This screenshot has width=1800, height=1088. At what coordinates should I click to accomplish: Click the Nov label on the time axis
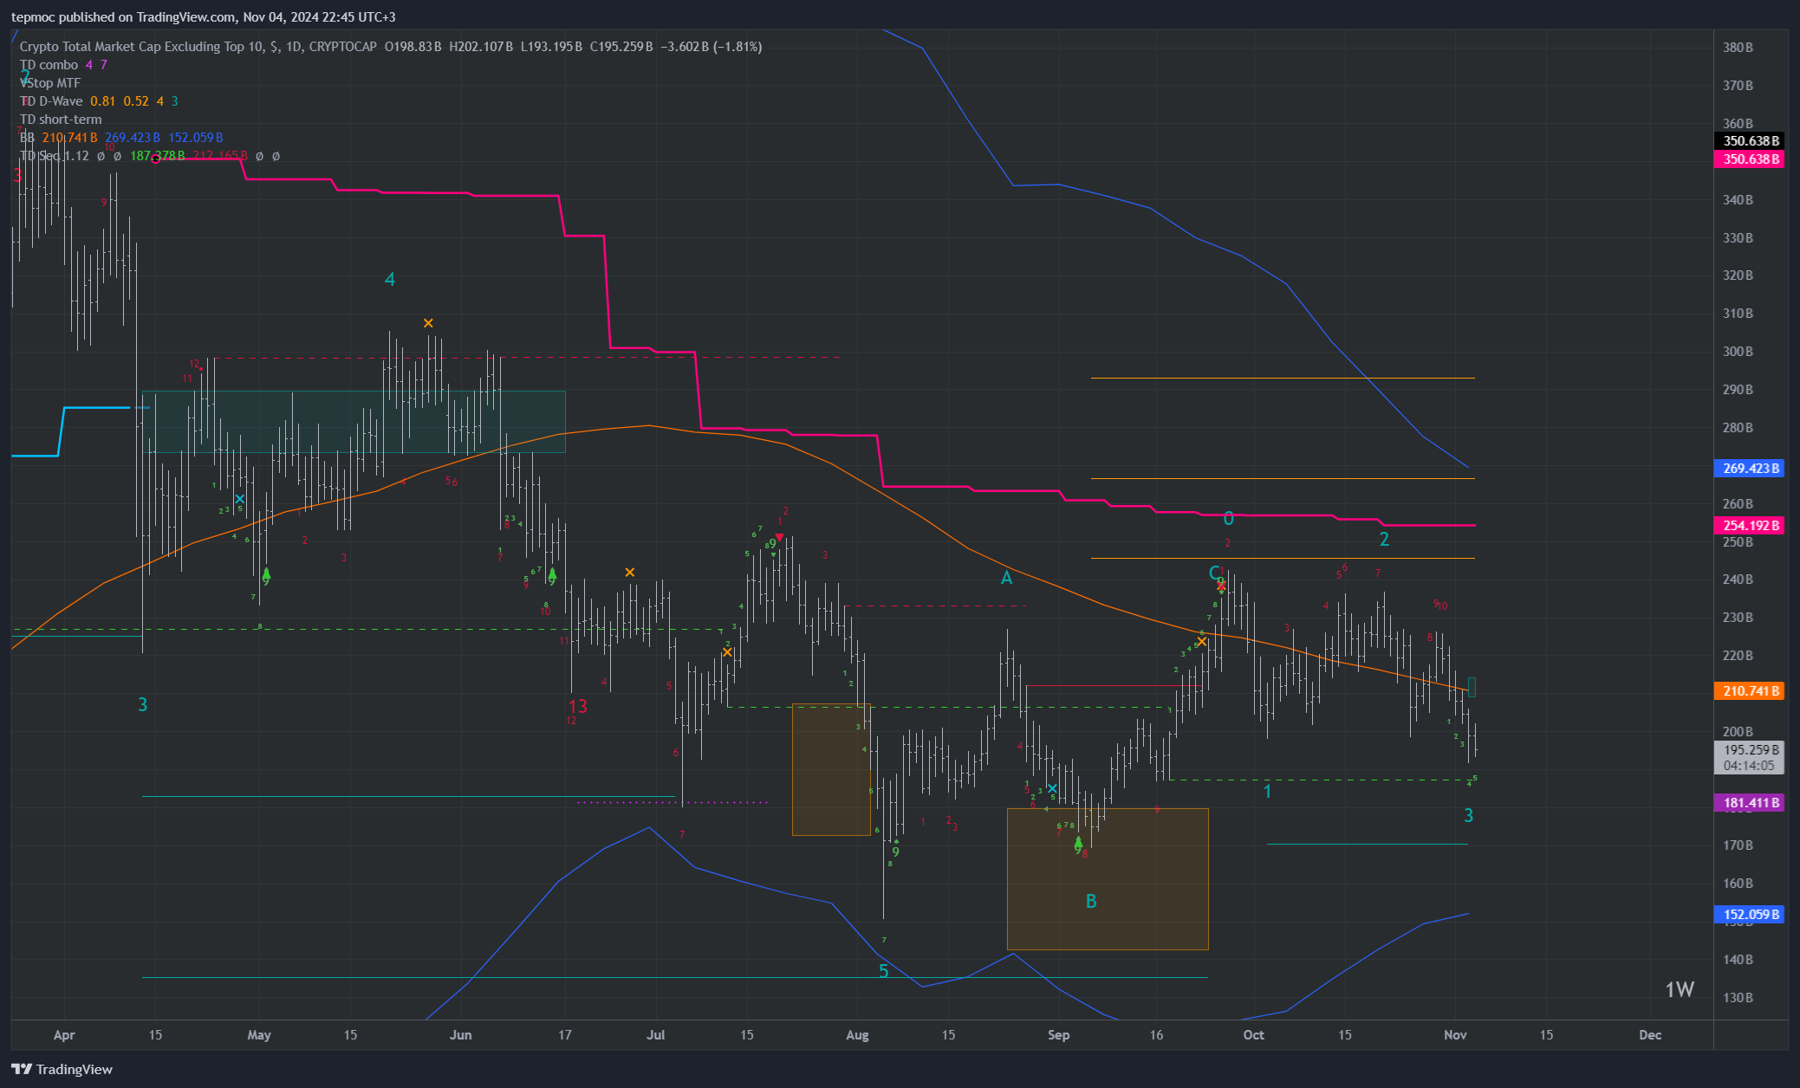pos(1455,1035)
